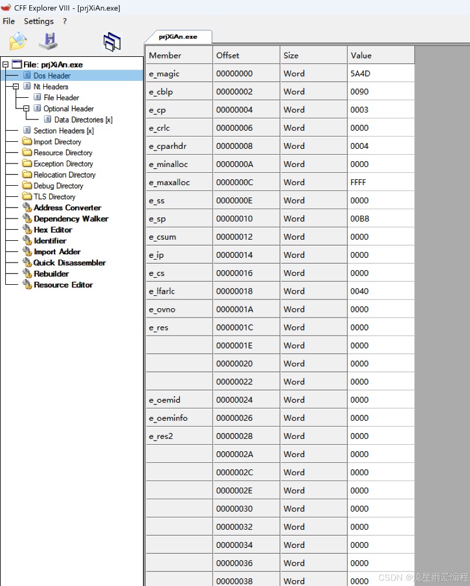Open the File menu
The width and height of the screenshot is (470, 586).
tap(9, 21)
